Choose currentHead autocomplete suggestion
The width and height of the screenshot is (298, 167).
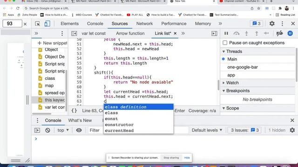point(139,130)
